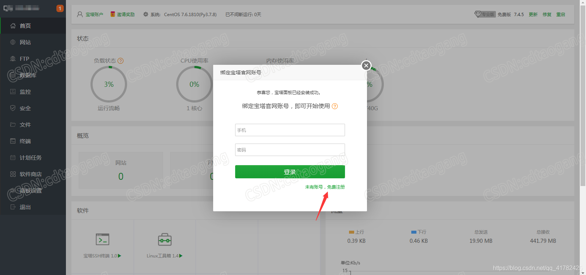The width and height of the screenshot is (586, 275).
Task: Click the help icon after 即可开始使用
Action: (335, 106)
